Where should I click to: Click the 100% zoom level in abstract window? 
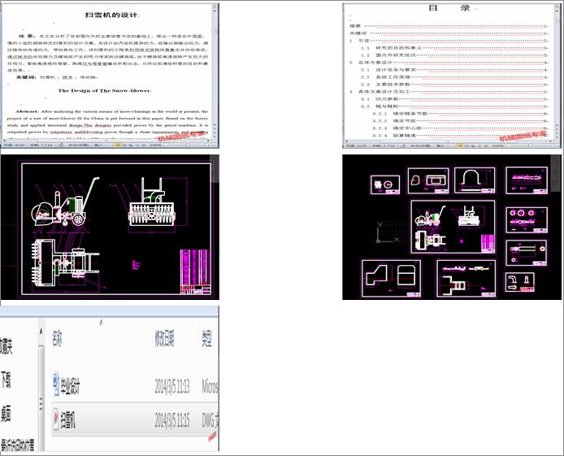(x=155, y=145)
